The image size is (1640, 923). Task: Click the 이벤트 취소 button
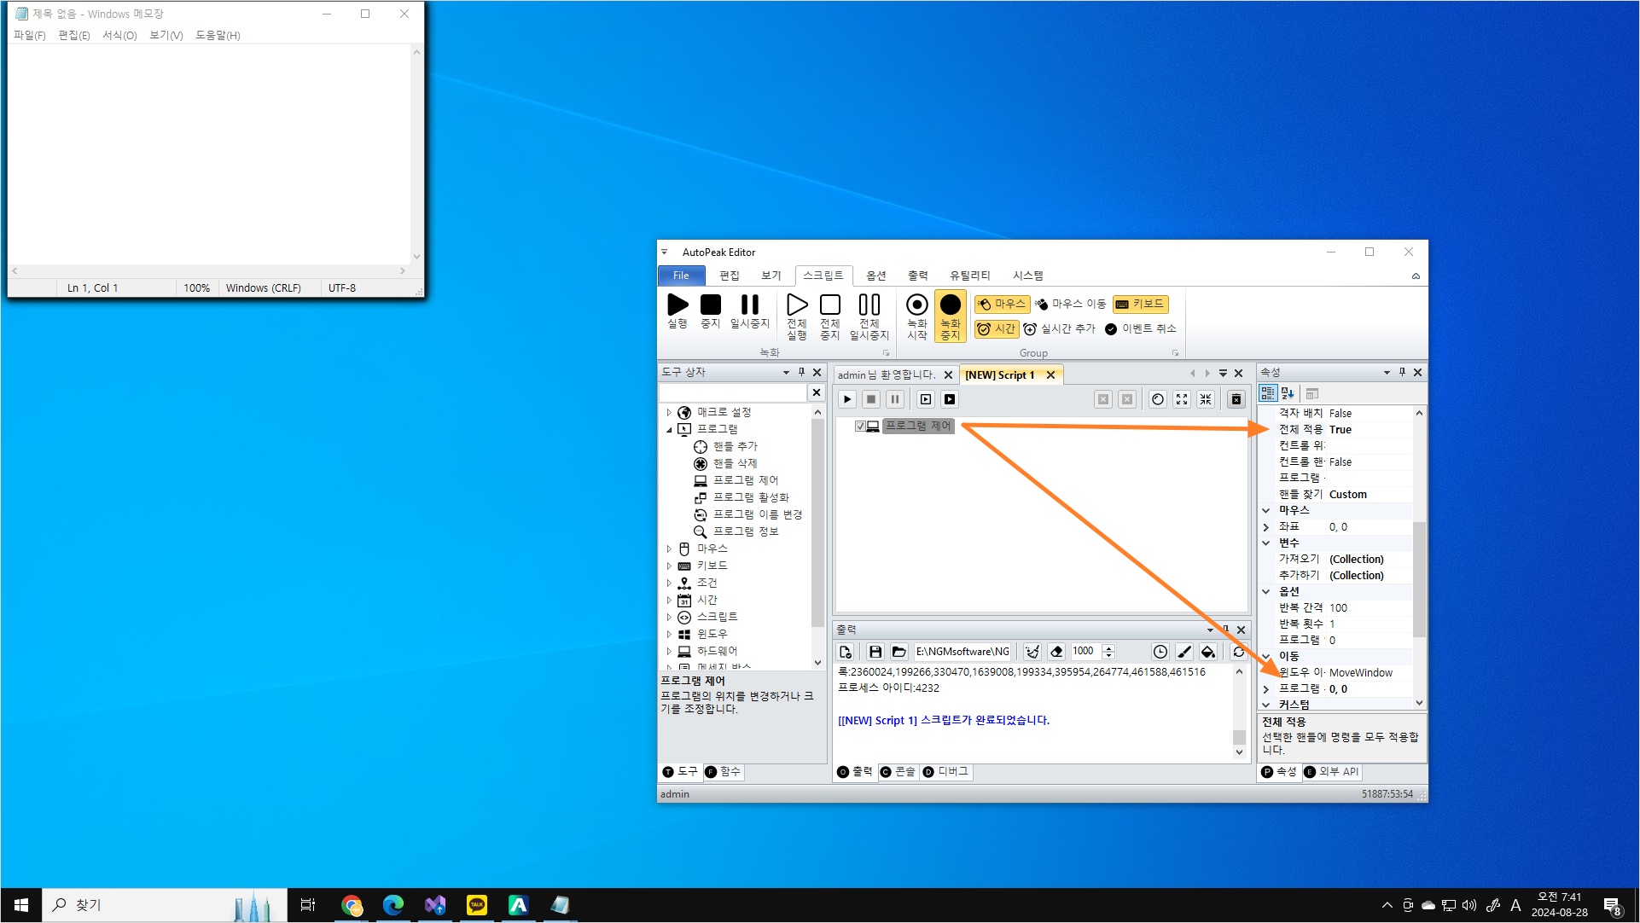click(1141, 328)
